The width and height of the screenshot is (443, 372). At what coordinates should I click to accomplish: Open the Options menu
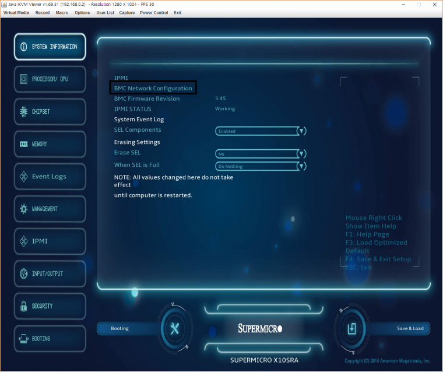coord(82,13)
